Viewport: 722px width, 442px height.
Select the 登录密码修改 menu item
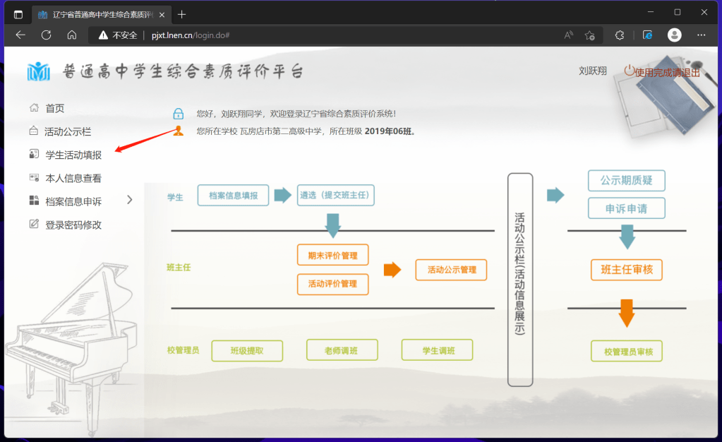(x=73, y=225)
